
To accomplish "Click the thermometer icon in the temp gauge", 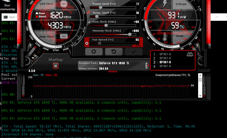I will (x=165, y=37).
